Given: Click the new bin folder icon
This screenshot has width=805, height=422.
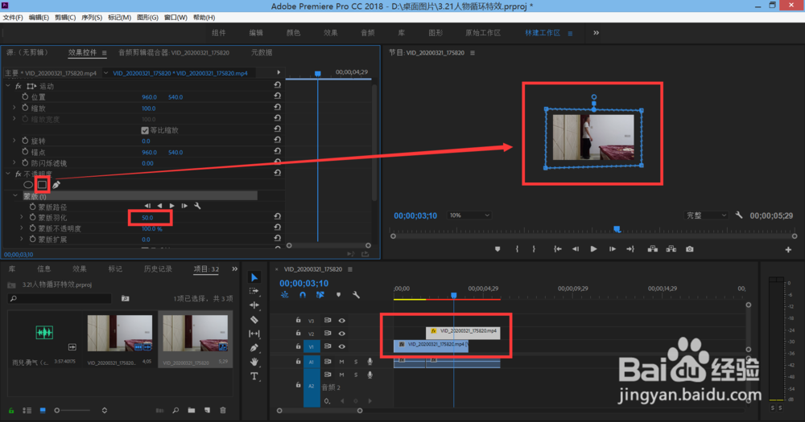Looking at the screenshot, I should click(192, 410).
